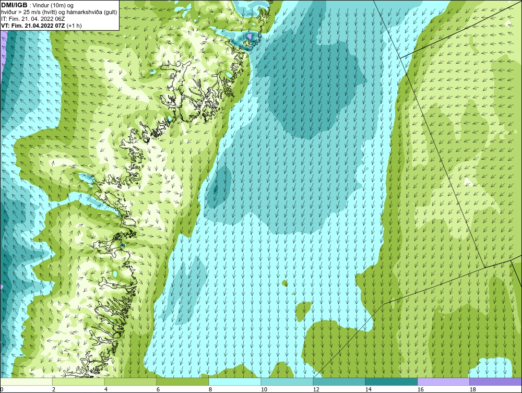Click the 10–12 m/s teal legend swatch
Image resolution: width=522 pixels, height=393 pixels.
pyautogui.click(x=287, y=382)
